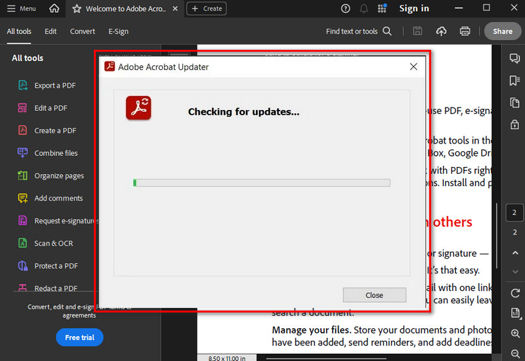Screen dimensions: 525x361
Task: Switch to the E-Sign tab
Action: coord(118,31)
